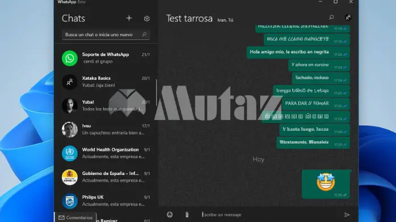Open Soporte de WhatsApp chat

pos(106,58)
